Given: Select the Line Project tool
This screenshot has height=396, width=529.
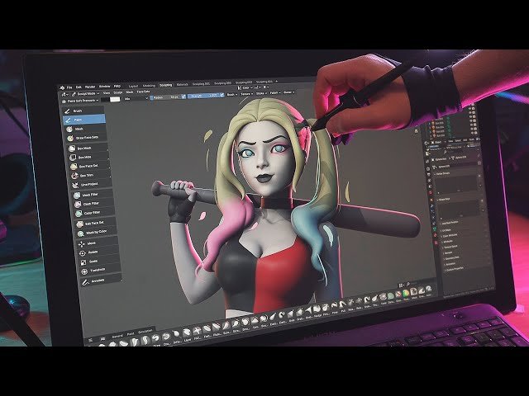Looking at the screenshot, I should click(x=91, y=185).
